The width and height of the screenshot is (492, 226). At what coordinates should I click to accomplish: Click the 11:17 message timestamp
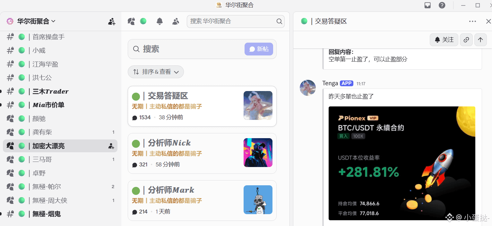pos(361,84)
